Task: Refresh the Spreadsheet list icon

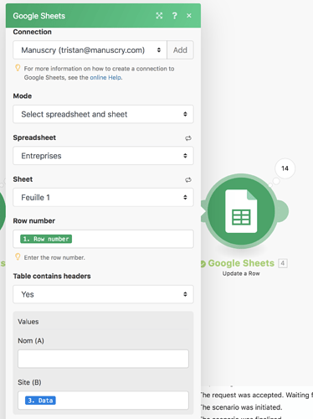Action: point(188,138)
